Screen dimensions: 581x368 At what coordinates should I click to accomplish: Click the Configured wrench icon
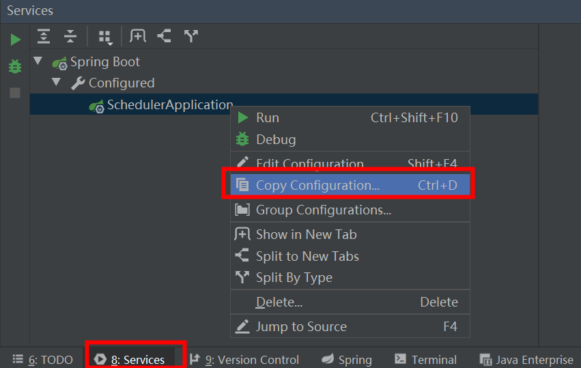coord(78,83)
